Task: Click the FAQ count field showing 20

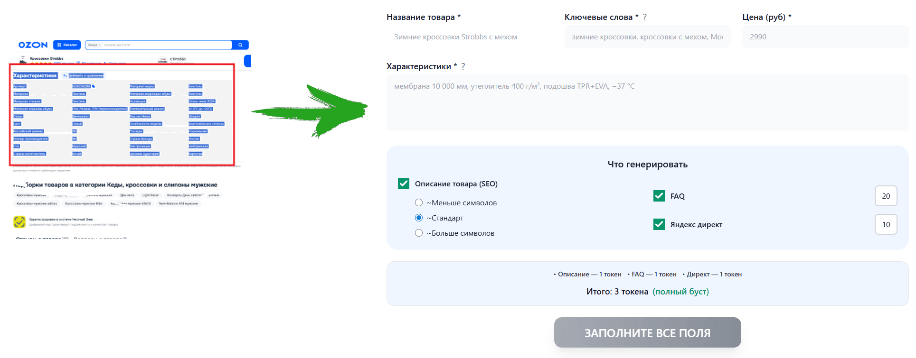Action: point(886,196)
